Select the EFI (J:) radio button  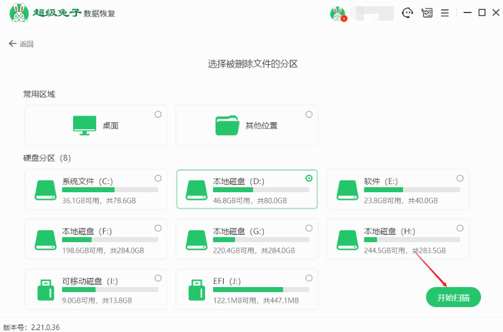click(x=309, y=278)
